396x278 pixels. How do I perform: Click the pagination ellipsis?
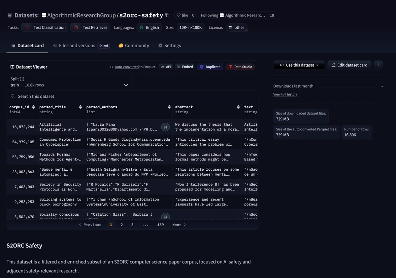click(145, 225)
